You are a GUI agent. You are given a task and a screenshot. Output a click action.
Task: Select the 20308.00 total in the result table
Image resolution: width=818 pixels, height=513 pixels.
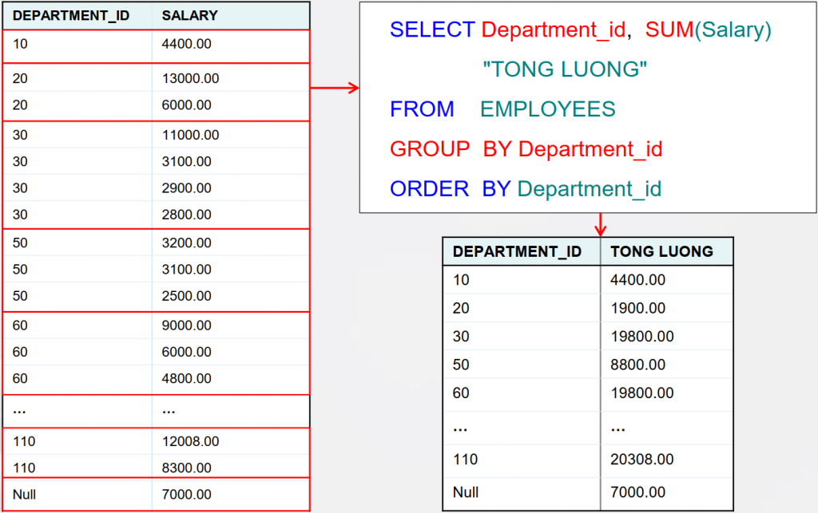pyautogui.click(x=641, y=460)
